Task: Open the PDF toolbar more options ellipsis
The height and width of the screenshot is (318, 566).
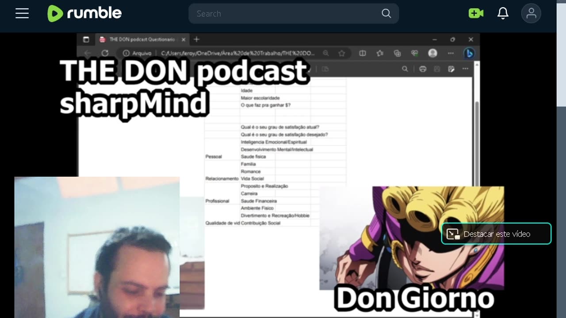Action: coord(465,69)
